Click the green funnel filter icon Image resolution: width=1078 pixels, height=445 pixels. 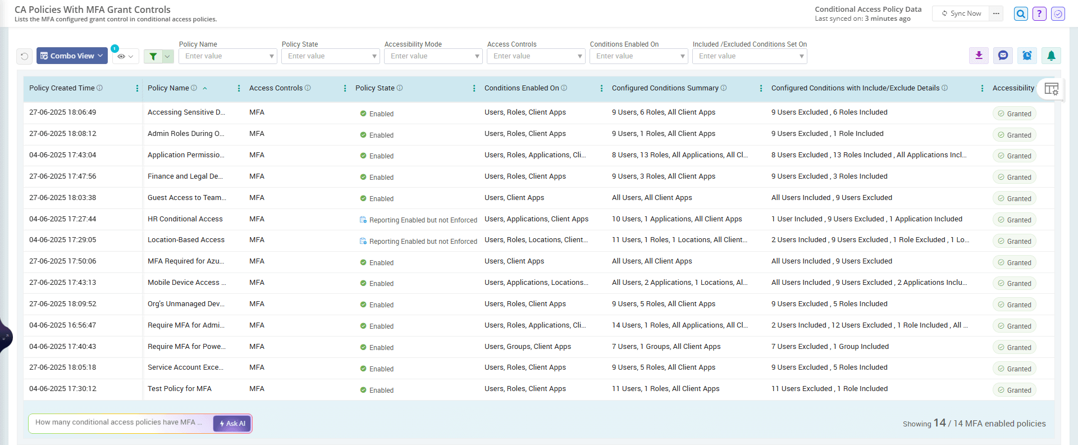(x=153, y=56)
